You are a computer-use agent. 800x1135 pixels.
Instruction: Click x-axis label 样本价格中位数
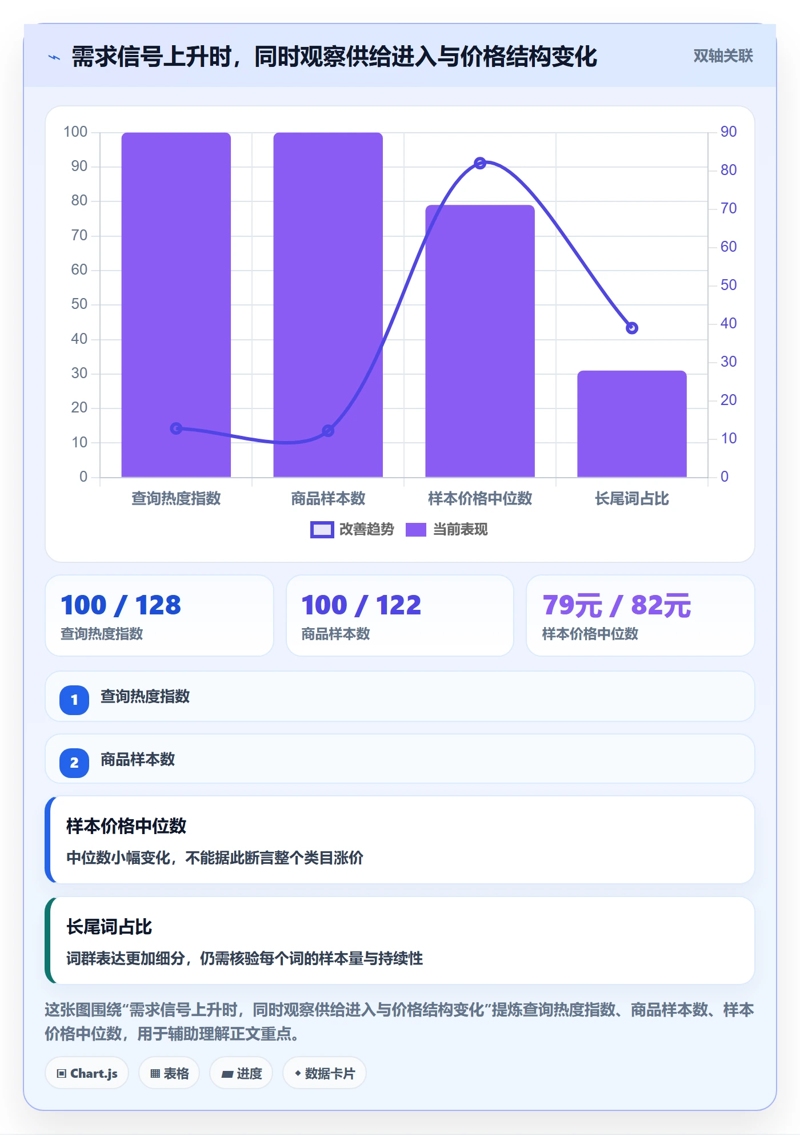(480, 499)
